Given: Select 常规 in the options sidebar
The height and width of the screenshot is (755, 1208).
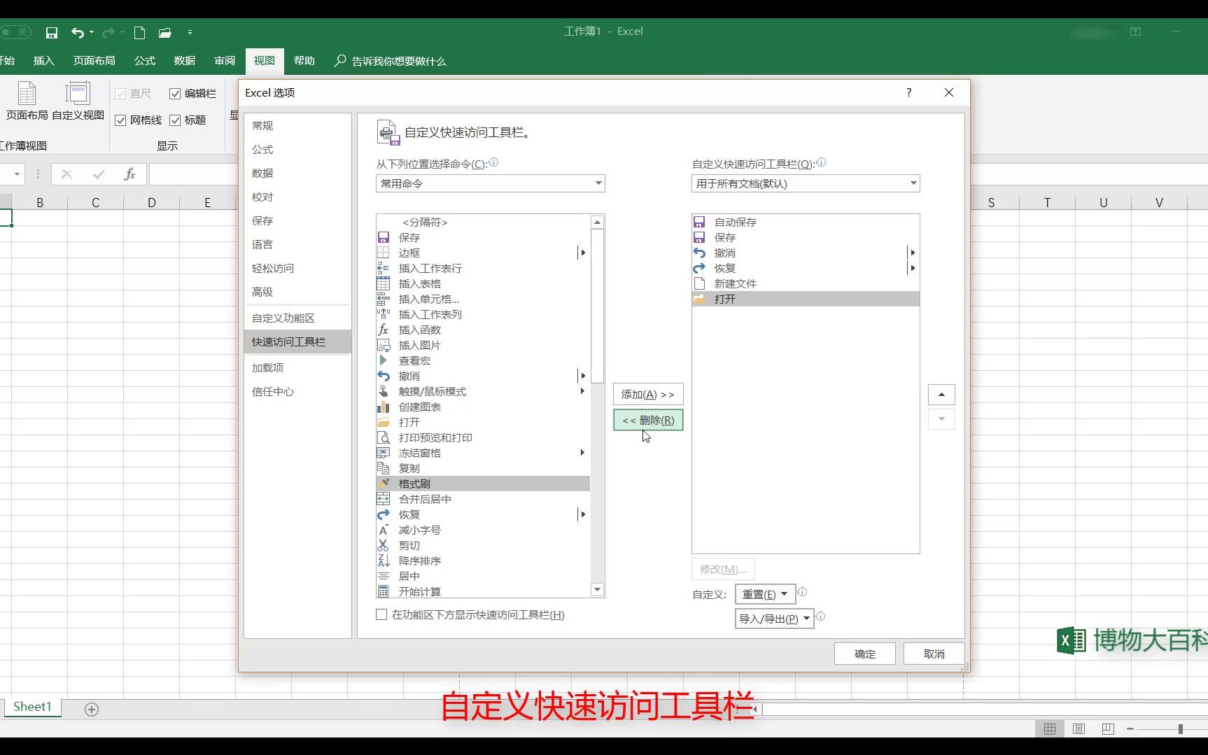Looking at the screenshot, I should point(297,126).
